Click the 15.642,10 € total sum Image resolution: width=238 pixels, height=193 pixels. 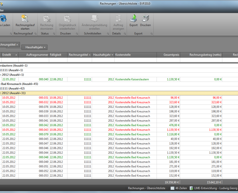coord(214,182)
